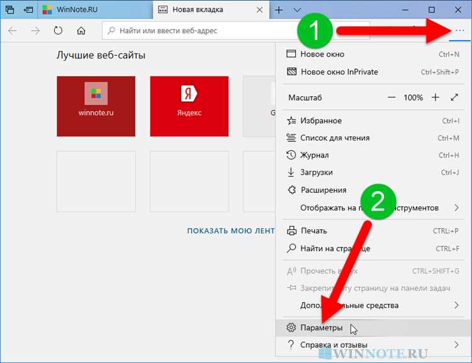
Task: Open Параметры settings entry
Action: (373, 328)
